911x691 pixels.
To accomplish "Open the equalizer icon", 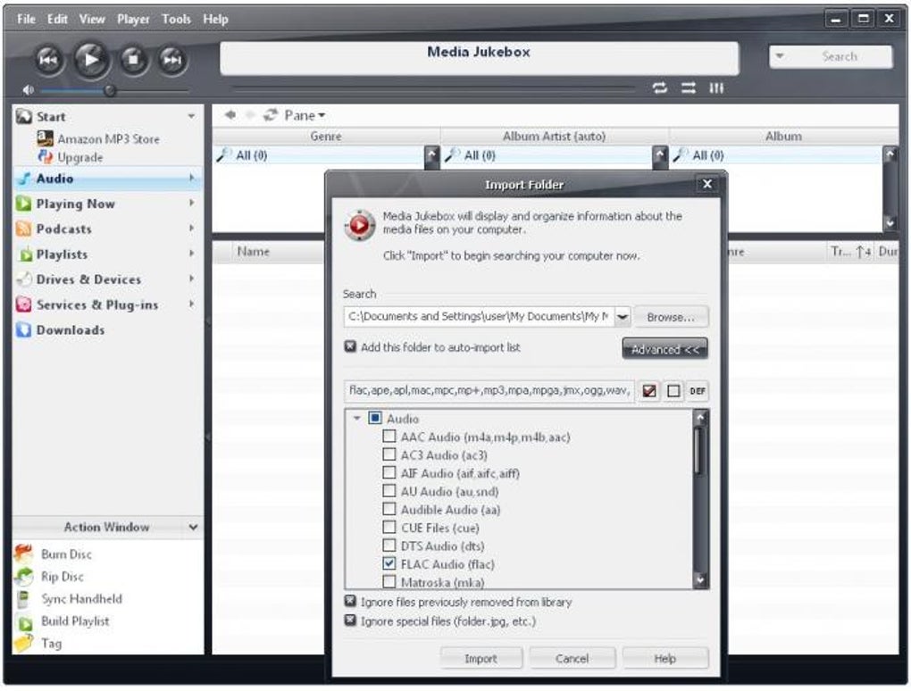I will pyautogui.click(x=716, y=88).
